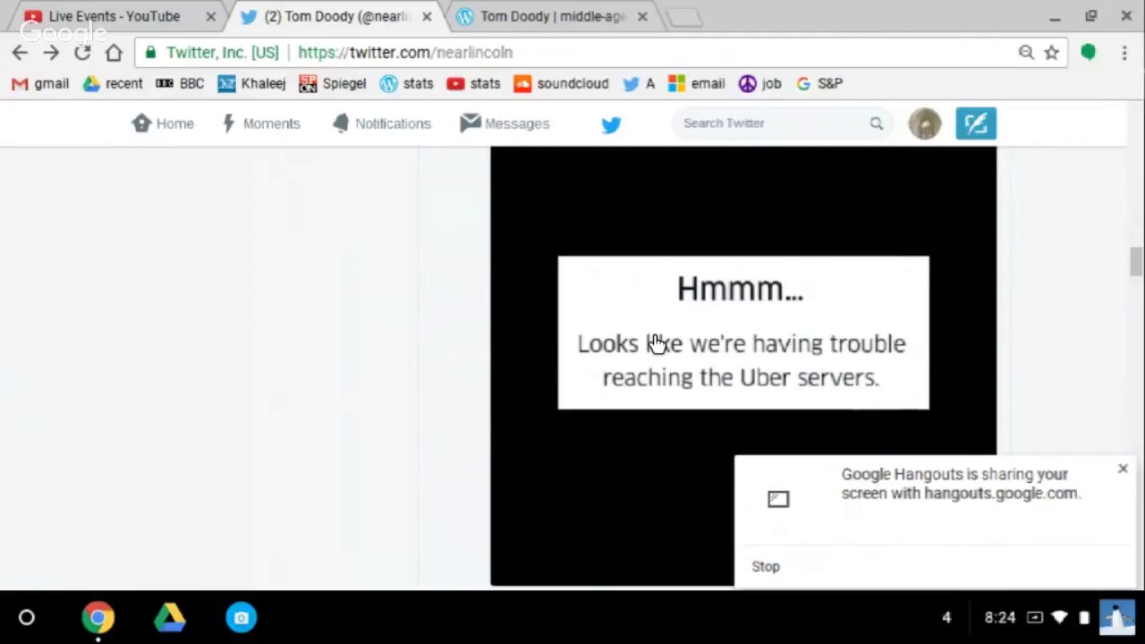Open Chrome from the shelf

pyautogui.click(x=98, y=617)
